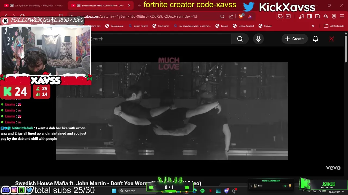Open the Leo AI sparkle icon
This screenshot has height=195, width=348.
pos(326,16)
